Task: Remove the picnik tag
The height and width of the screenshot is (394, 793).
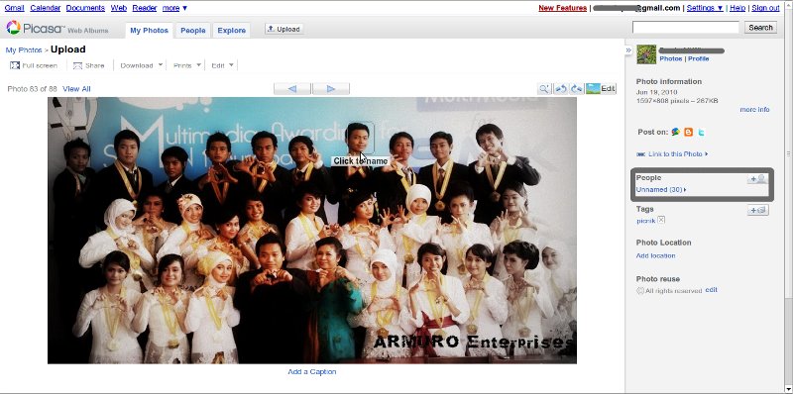Action: (x=661, y=220)
